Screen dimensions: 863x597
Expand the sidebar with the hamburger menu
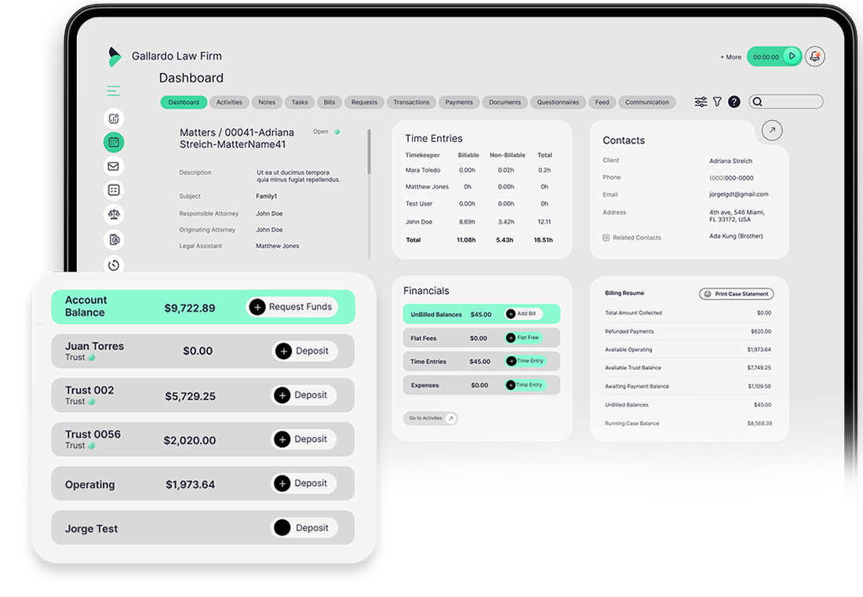coord(114,91)
